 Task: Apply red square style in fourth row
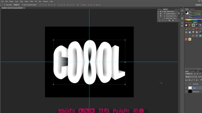tap(193, 36)
